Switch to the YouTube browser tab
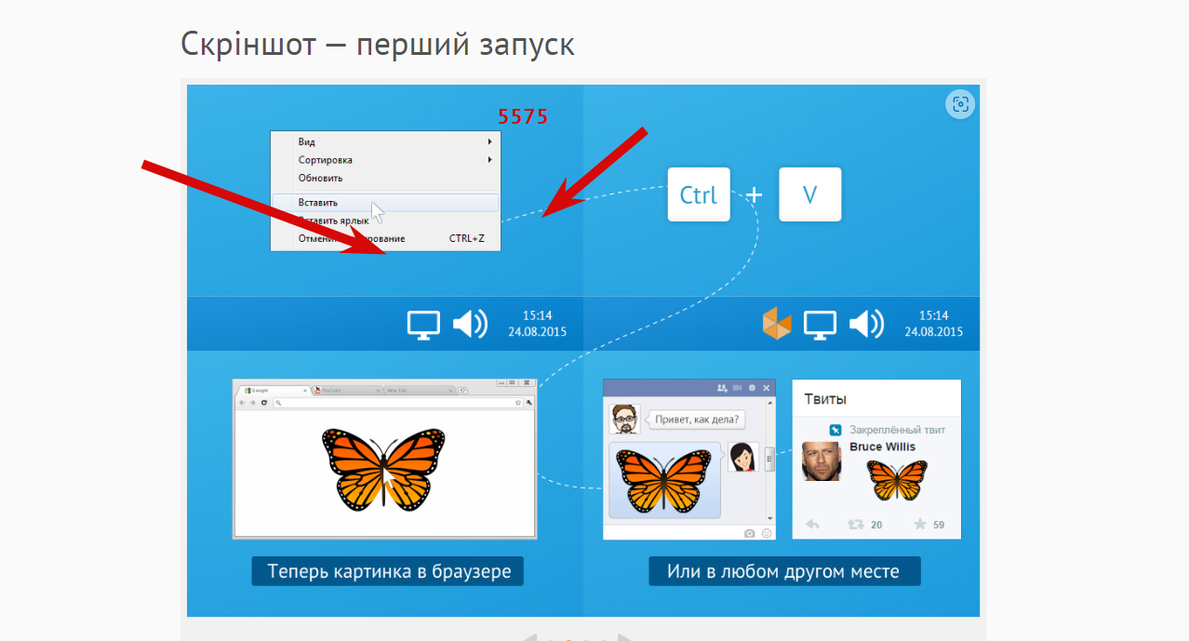 tap(349, 391)
